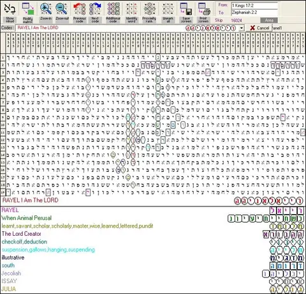This screenshot has height=294, width=306.
Task: Click the From field containing 1 Kings 17:2
Action: (254, 6)
